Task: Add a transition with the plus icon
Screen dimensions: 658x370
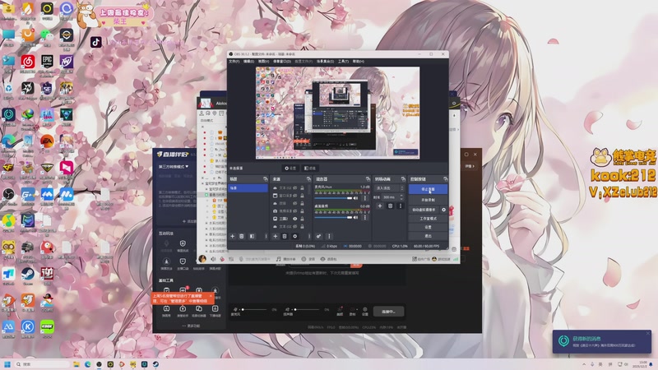Action: (x=380, y=206)
